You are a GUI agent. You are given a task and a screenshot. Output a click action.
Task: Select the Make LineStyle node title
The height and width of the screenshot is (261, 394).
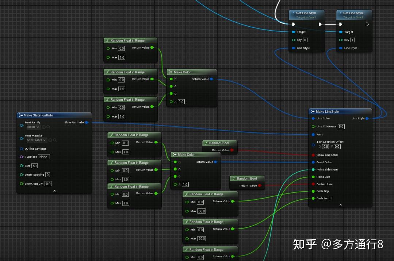coord(327,112)
